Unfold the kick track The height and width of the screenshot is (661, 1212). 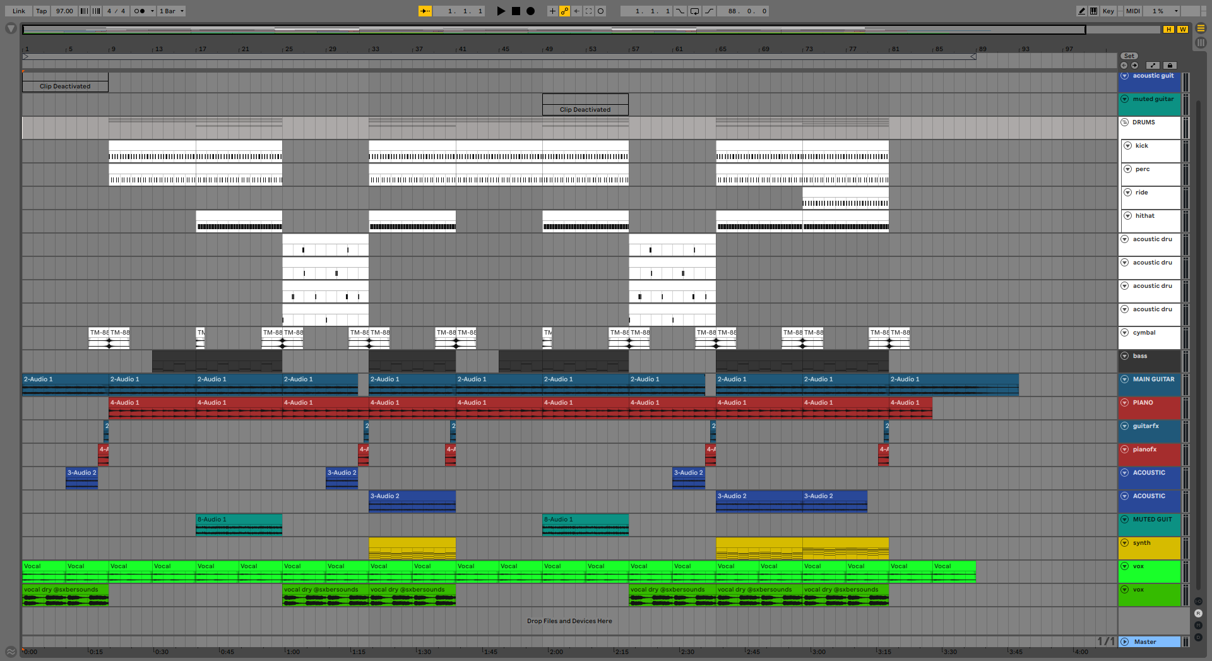pyautogui.click(x=1127, y=146)
